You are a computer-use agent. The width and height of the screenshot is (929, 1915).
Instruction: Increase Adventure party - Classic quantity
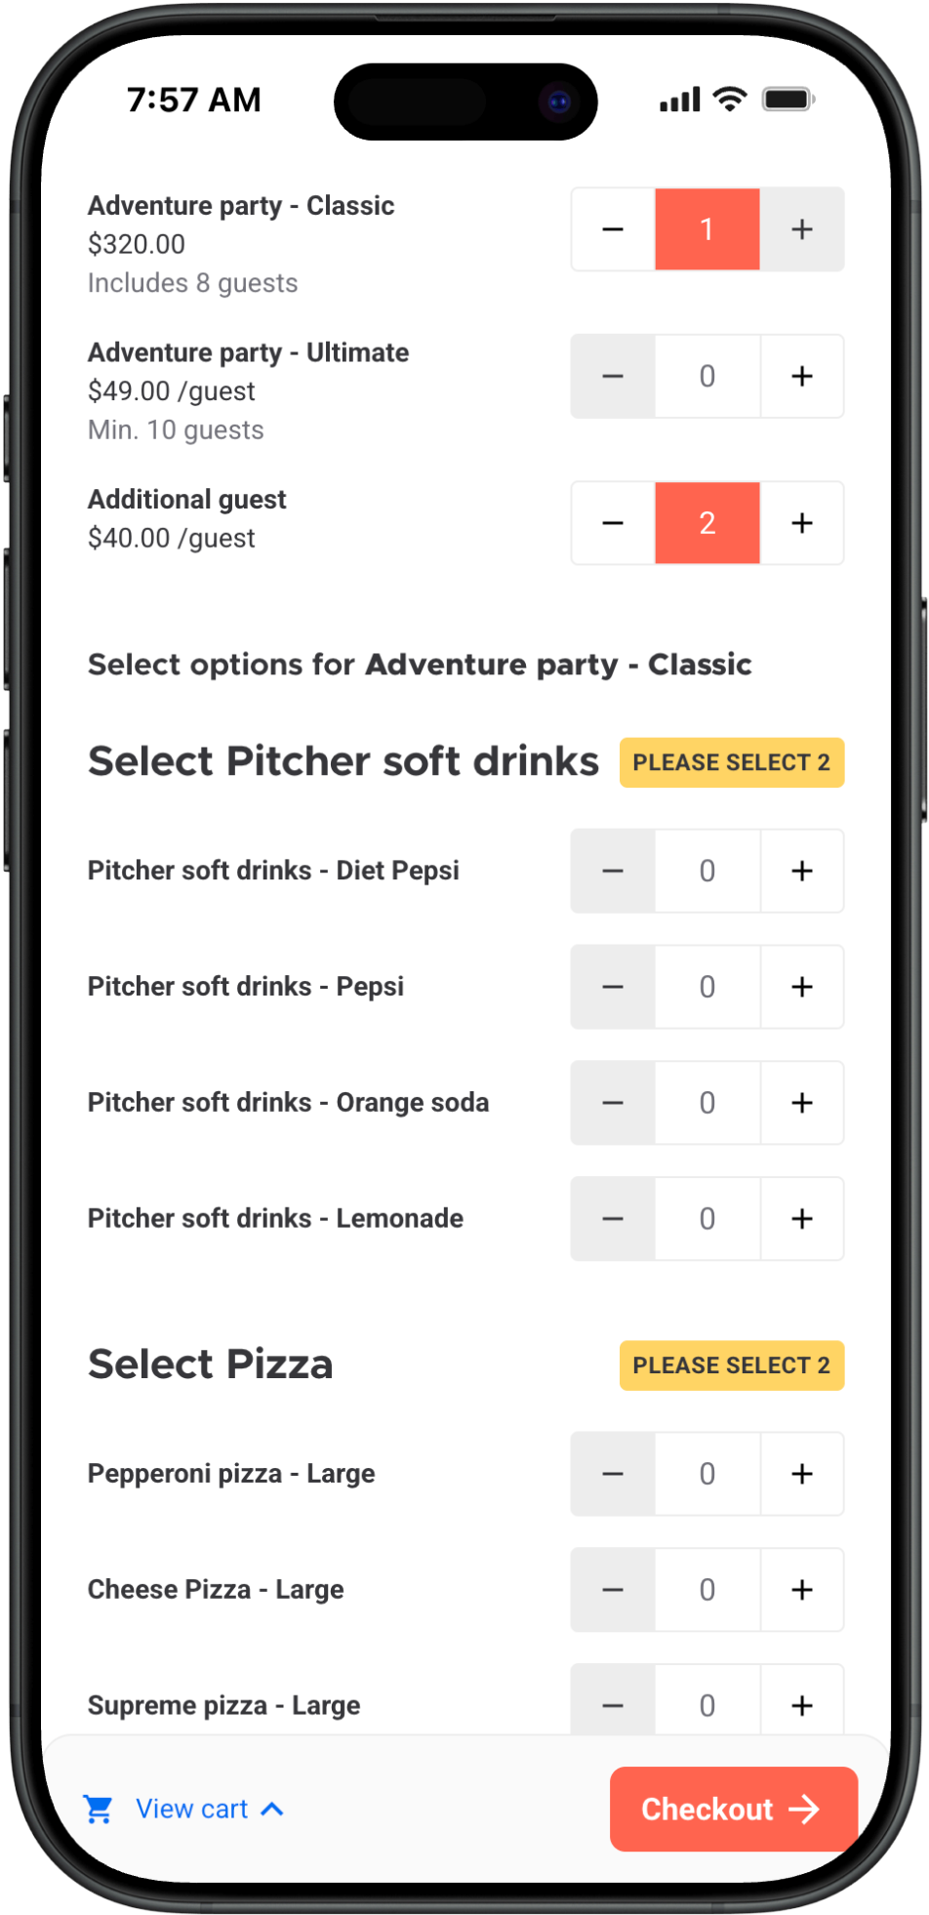[x=801, y=229]
